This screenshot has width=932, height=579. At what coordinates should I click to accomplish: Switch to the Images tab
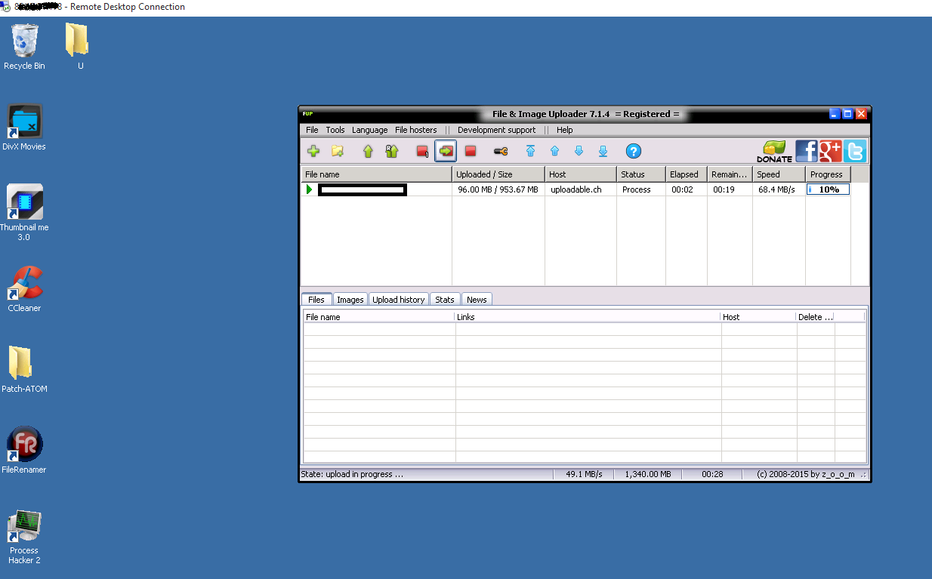[350, 300]
